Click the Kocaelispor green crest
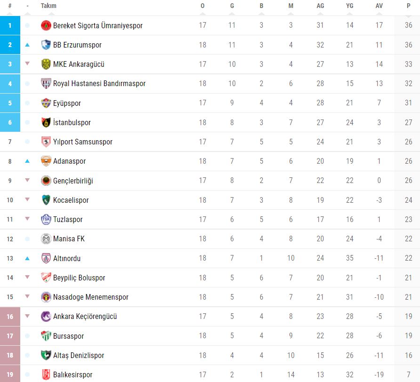The image size is (420, 382). point(46,200)
